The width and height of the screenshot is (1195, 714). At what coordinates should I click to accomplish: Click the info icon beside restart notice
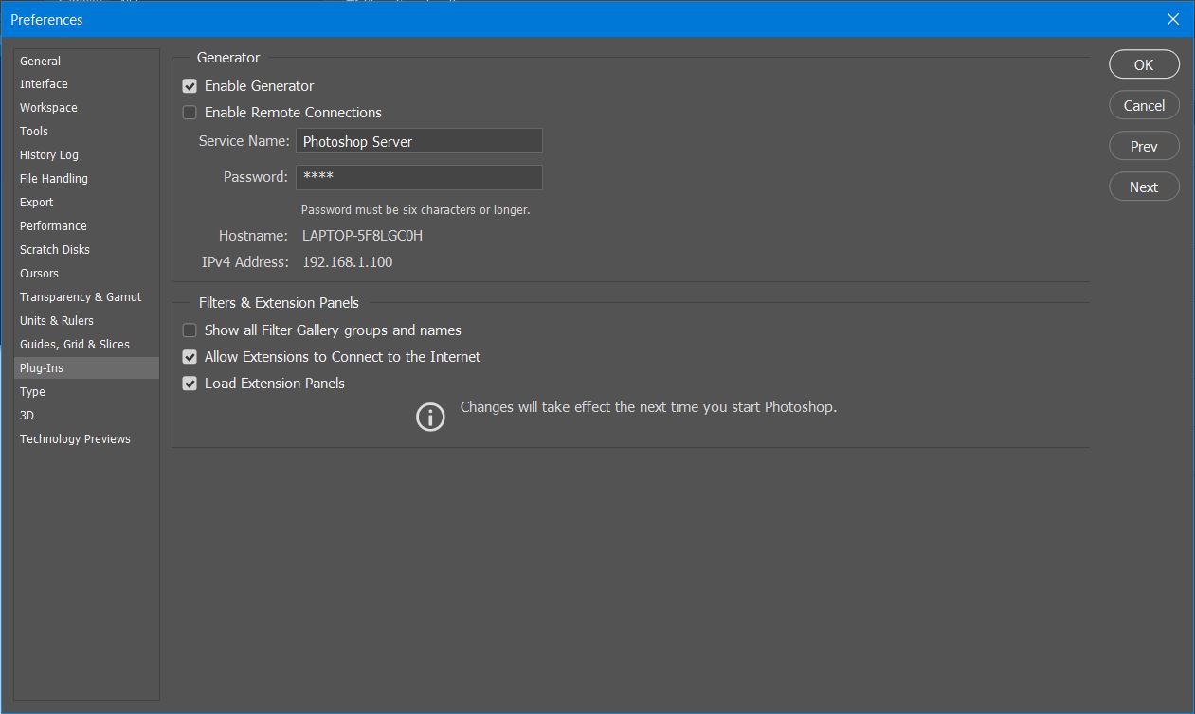pyautogui.click(x=430, y=417)
